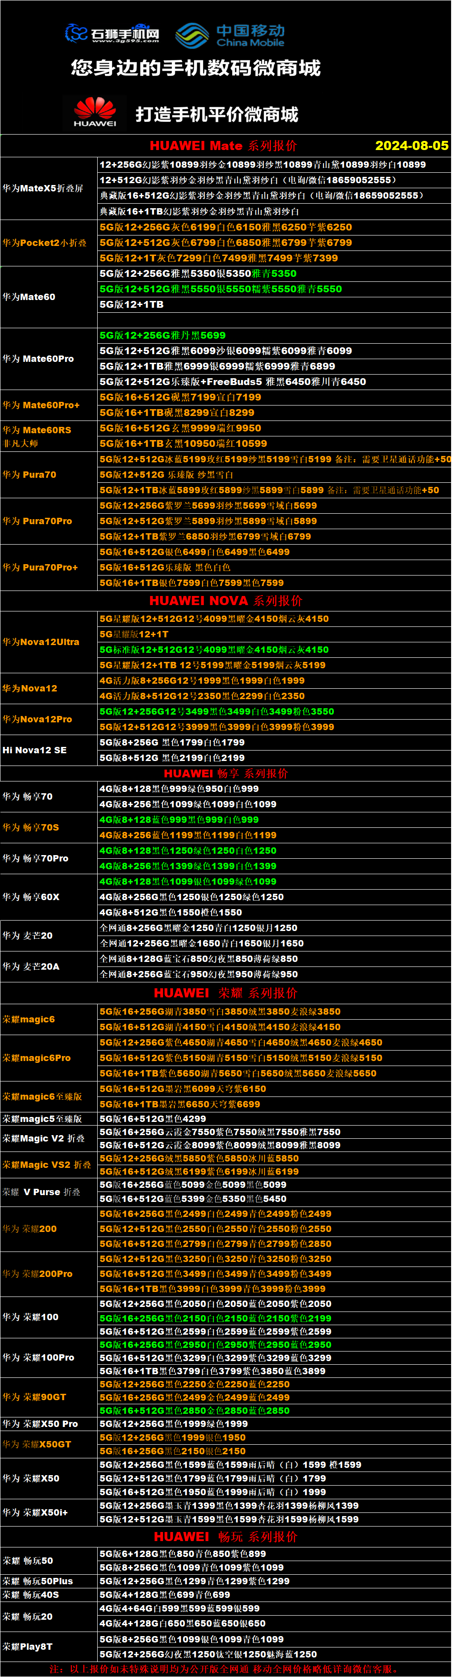Click the China Mobile logo

[229, 35]
